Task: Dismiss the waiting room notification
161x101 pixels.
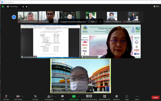Action: click(100, 22)
